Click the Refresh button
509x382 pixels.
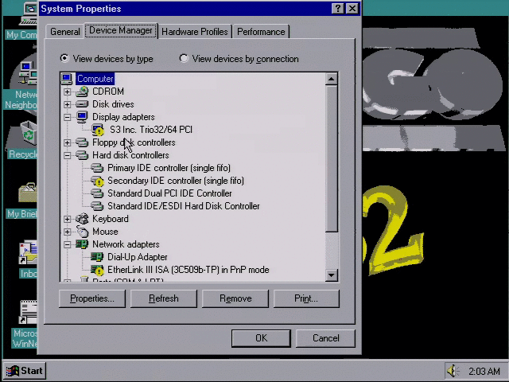(x=164, y=298)
